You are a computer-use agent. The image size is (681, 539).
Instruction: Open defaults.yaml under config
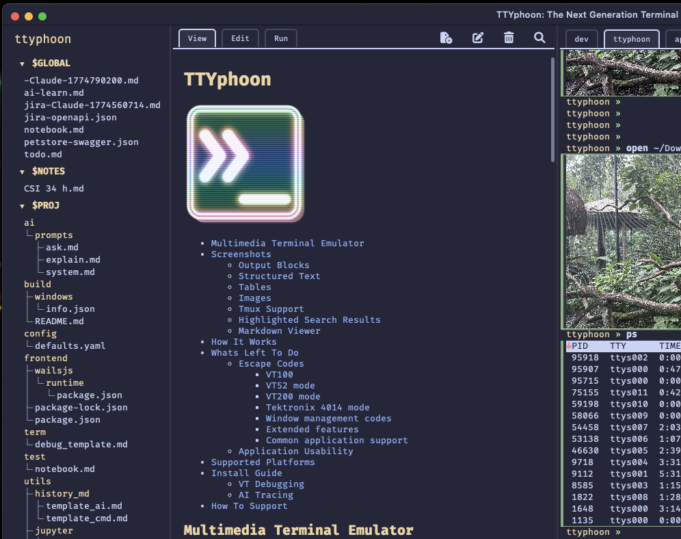pos(70,345)
